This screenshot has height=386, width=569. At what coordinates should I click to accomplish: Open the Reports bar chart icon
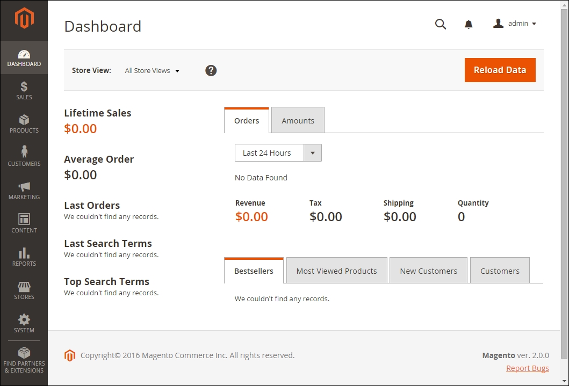[24, 257]
